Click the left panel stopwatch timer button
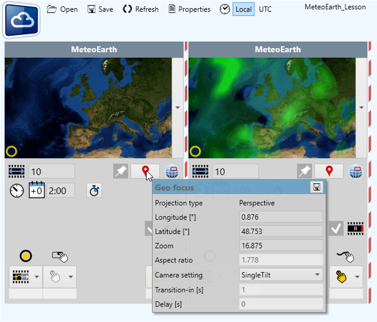This screenshot has width=377, height=322. tap(94, 191)
